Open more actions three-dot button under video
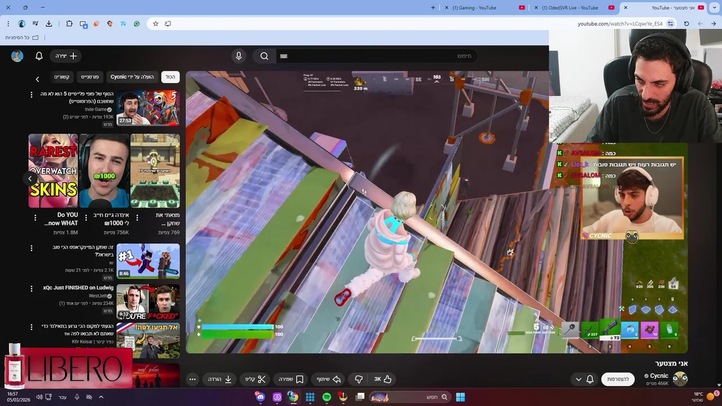 click(x=192, y=379)
